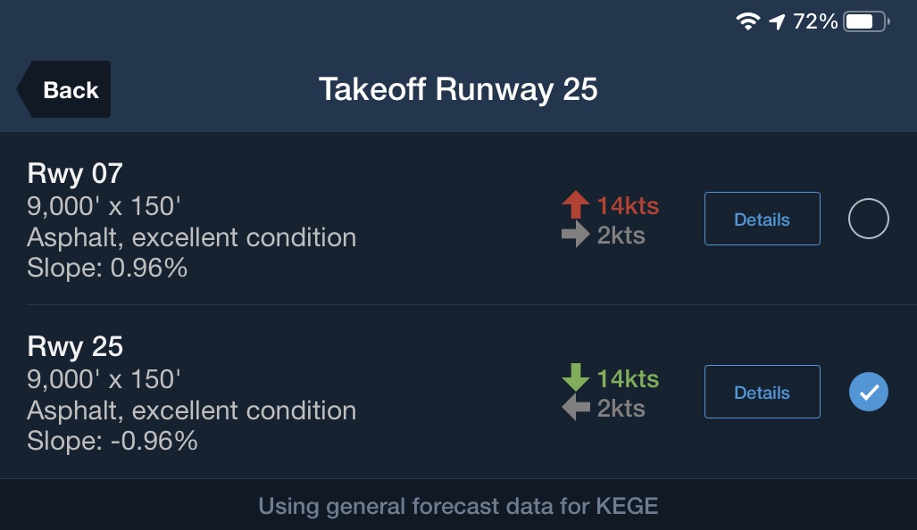This screenshot has height=530, width=917.
Task: Tap the green 14kts wind value
Action: point(628,378)
